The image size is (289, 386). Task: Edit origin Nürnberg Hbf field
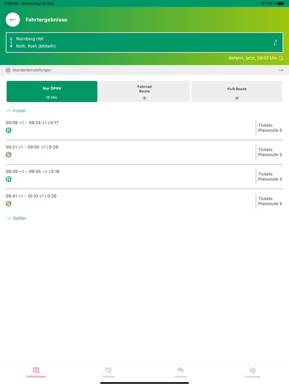tap(30, 39)
